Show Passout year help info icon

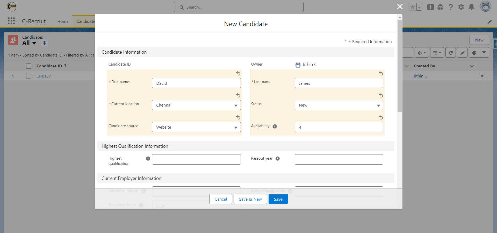pos(277,158)
